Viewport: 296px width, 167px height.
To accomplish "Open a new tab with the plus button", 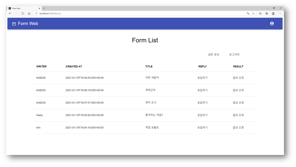I will click(44, 8).
